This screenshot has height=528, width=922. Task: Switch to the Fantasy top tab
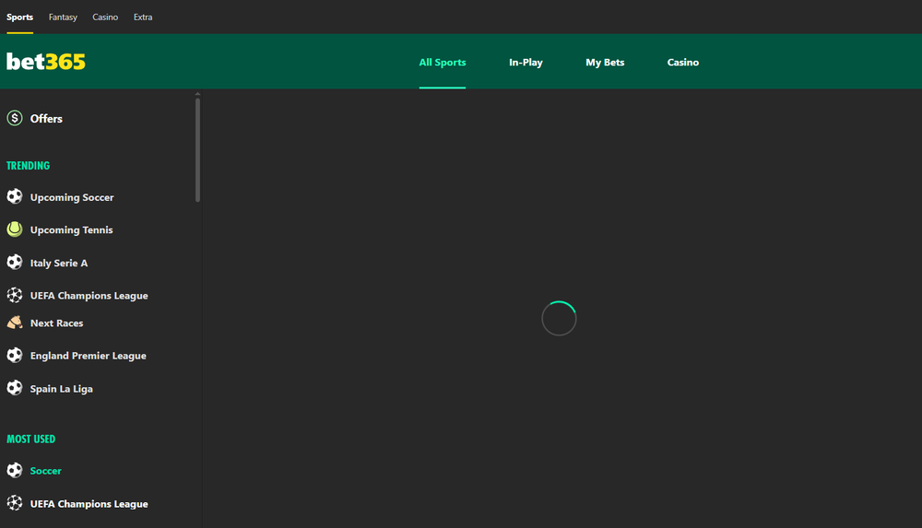[63, 18]
